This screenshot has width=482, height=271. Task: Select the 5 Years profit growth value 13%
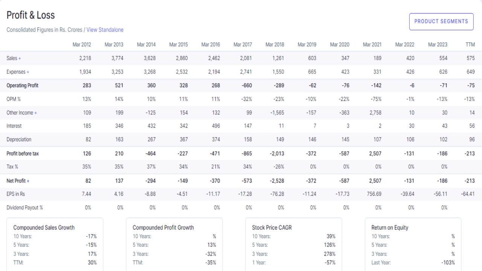pos(212,245)
